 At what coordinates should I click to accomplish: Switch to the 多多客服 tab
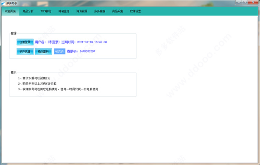point(100,11)
